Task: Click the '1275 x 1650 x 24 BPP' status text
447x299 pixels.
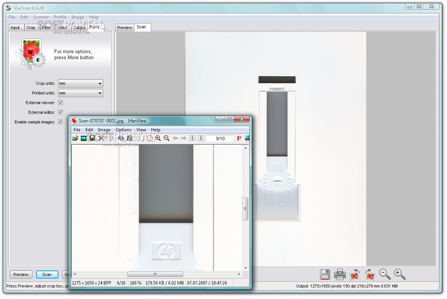Action: click(92, 283)
